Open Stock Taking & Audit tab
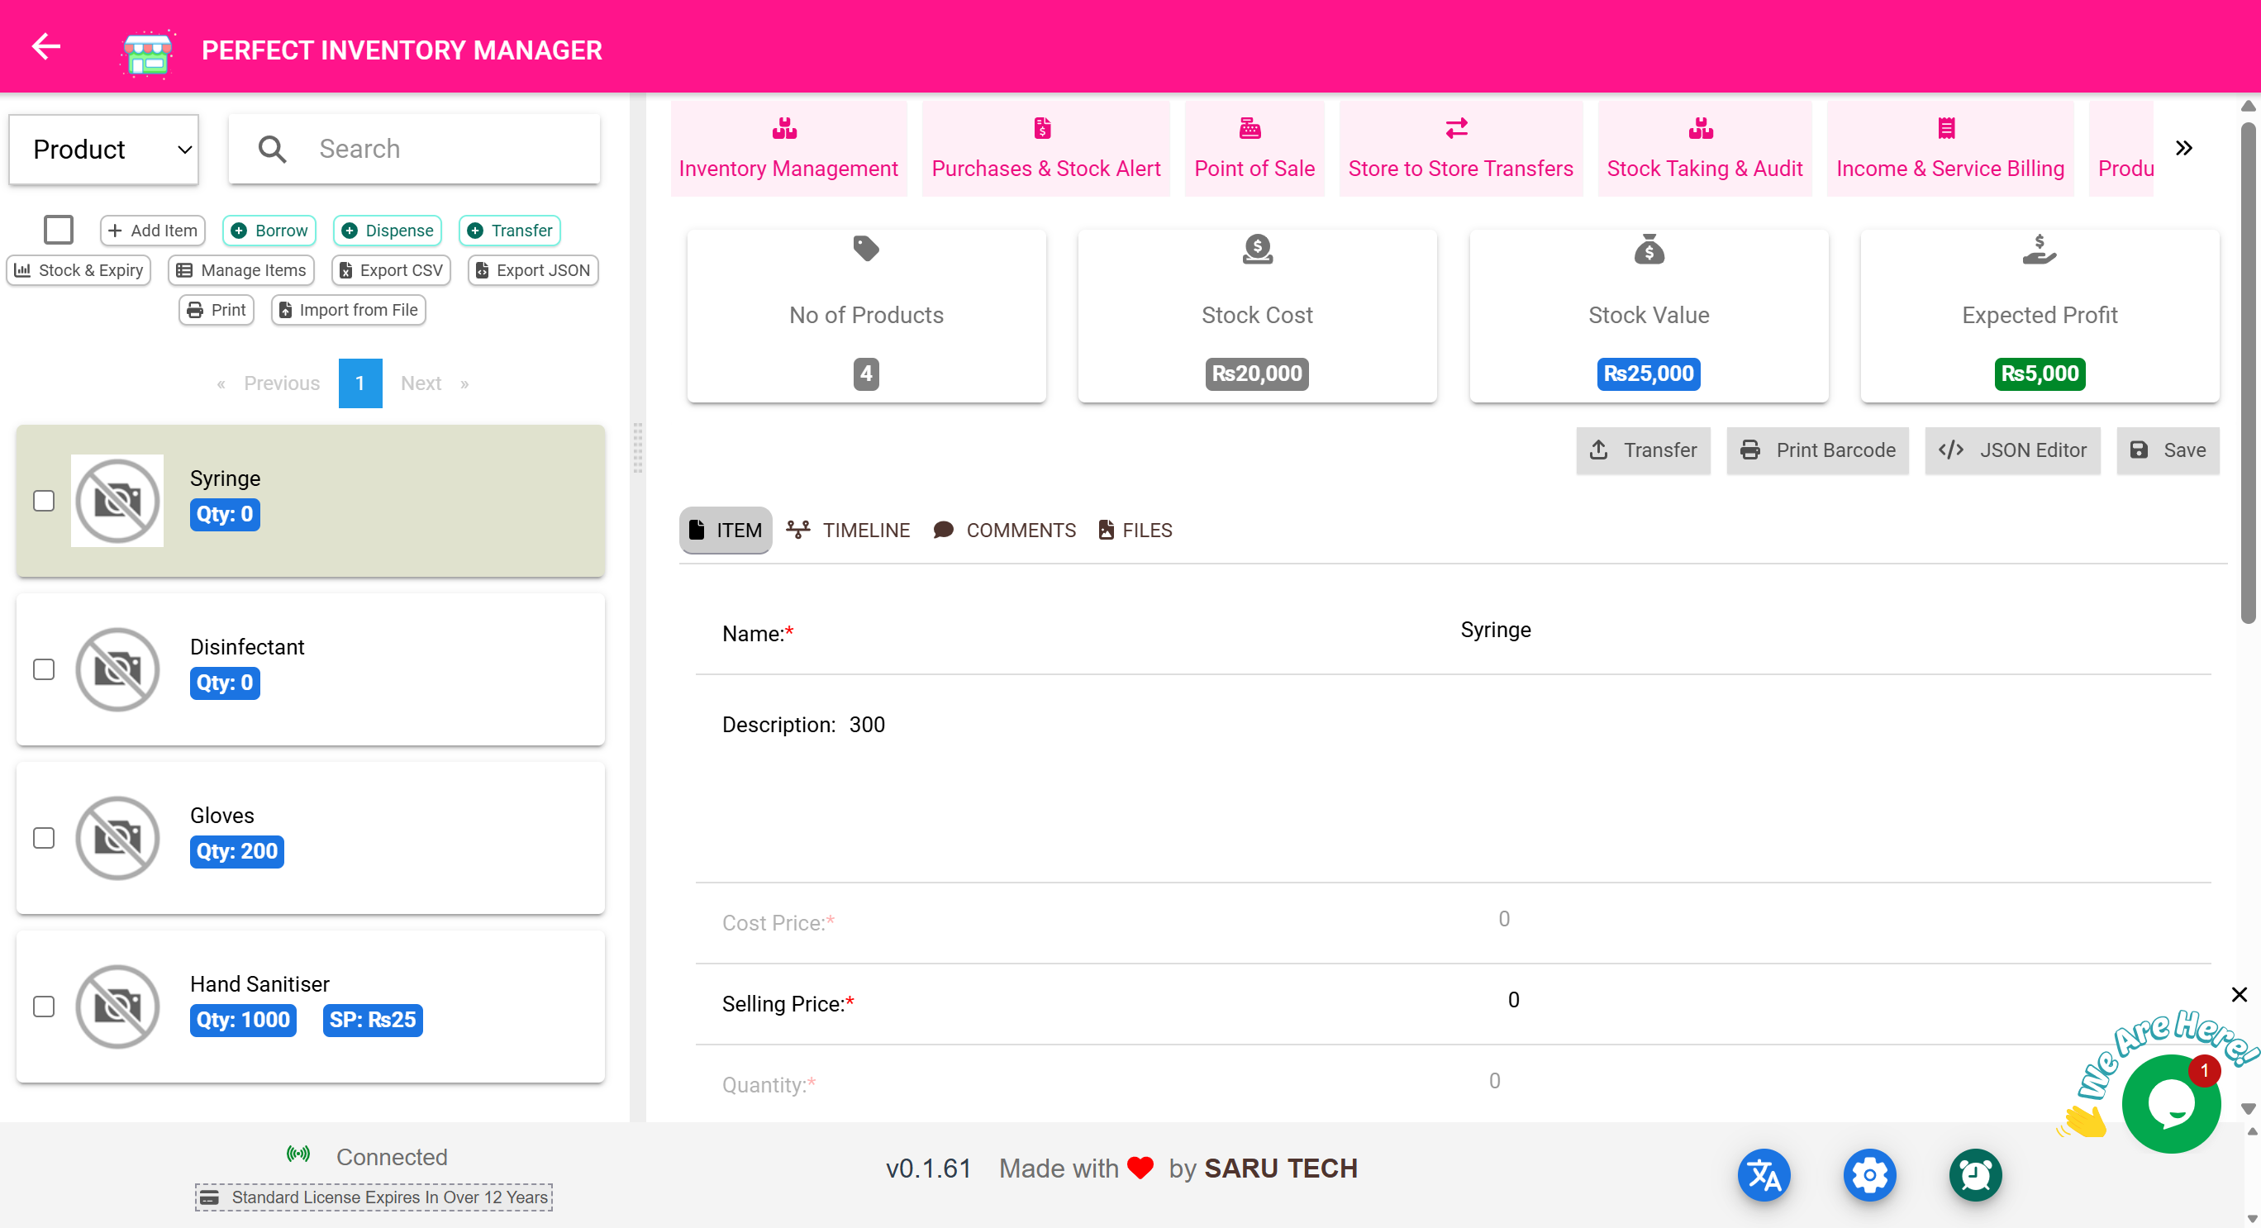The height and width of the screenshot is (1228, 2261). (1704, 147)
